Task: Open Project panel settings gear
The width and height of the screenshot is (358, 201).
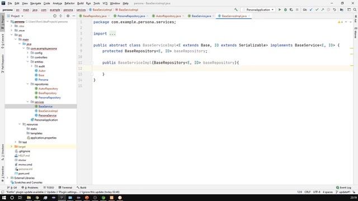Action: pyautogui.click(x=68, y=16)
